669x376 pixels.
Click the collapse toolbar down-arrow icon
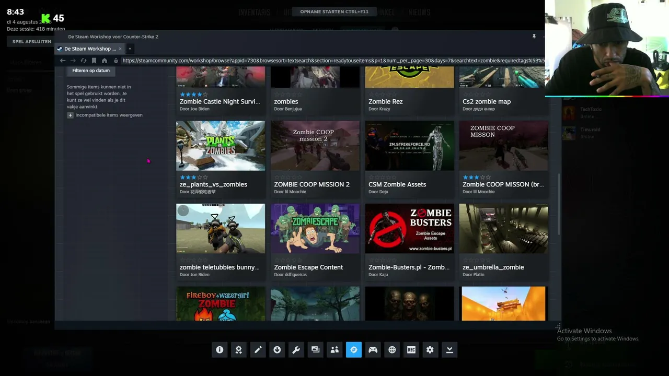[449, 350]
